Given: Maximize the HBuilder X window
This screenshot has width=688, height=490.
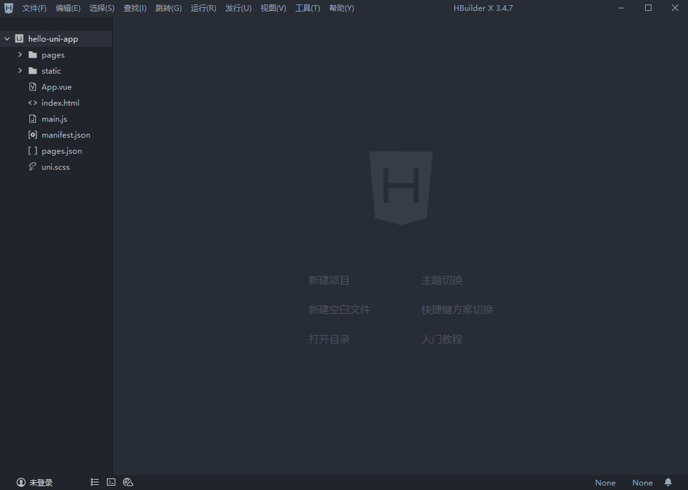Looking at the screenshot, I should coord(648,8).
